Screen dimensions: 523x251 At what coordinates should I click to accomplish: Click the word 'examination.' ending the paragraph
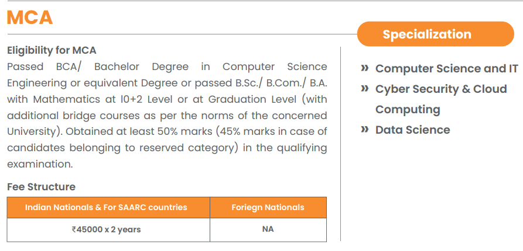click(40, 164)
